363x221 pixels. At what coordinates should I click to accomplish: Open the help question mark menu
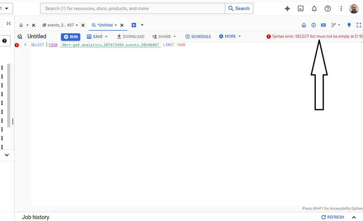328,9
